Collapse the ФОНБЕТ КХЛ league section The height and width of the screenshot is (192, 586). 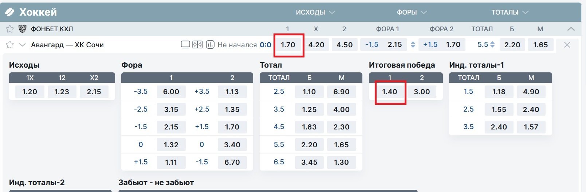pos(571,29)
